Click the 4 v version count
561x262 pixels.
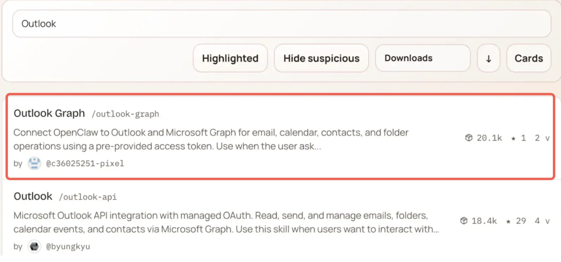[542, 221]
